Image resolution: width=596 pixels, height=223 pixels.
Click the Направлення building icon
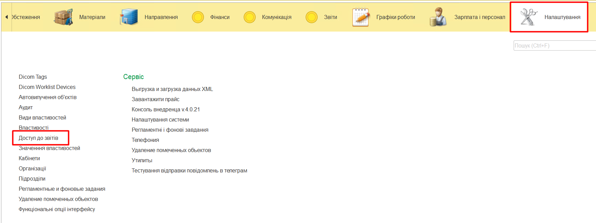click(x=129, y=17)
